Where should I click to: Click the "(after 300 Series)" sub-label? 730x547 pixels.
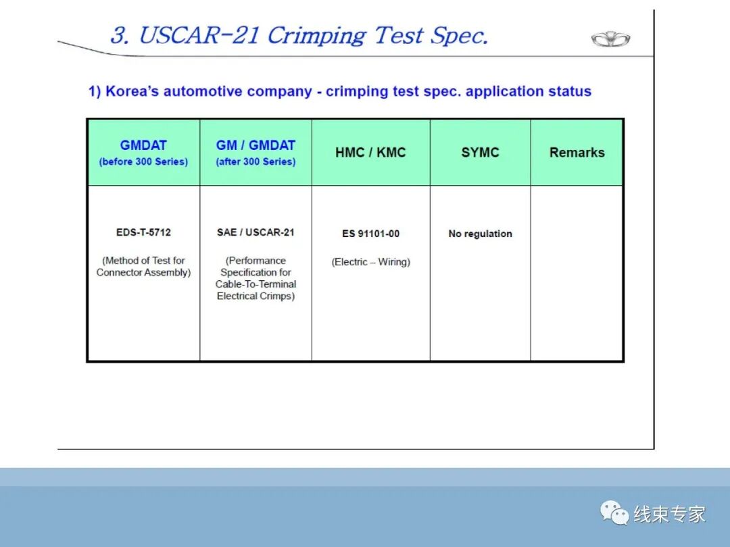(255, 162)
